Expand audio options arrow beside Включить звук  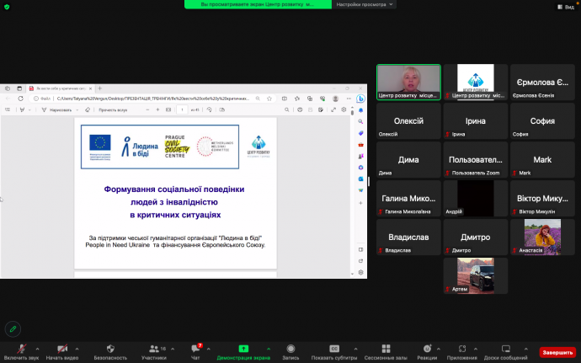(39, 348)
